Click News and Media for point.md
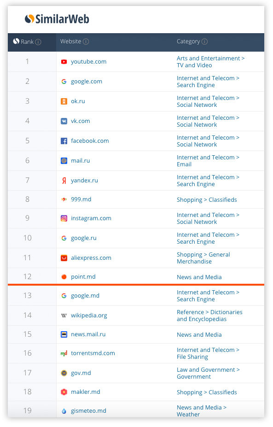This screenshot has width=273, height=427. tap(199, 277)
